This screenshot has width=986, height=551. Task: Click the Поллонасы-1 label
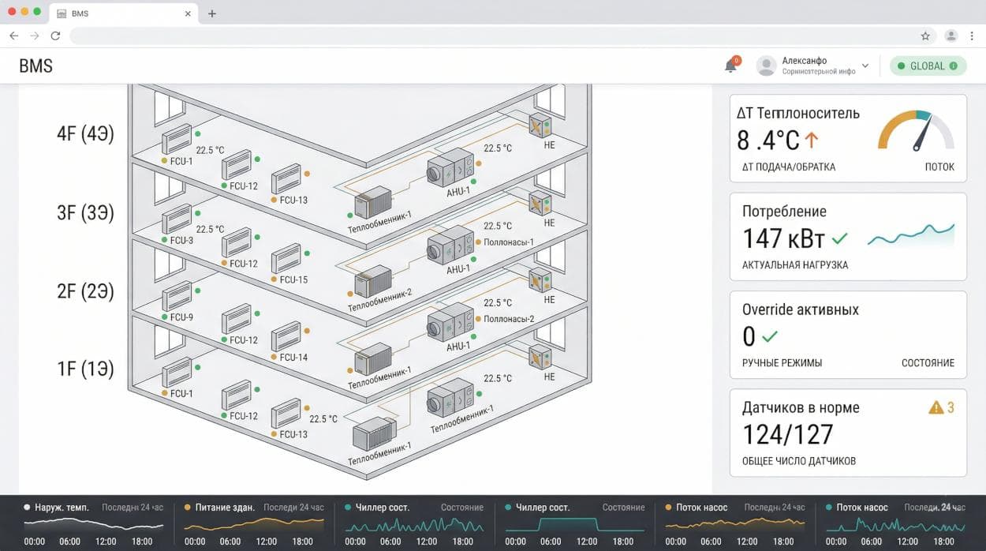509,242
